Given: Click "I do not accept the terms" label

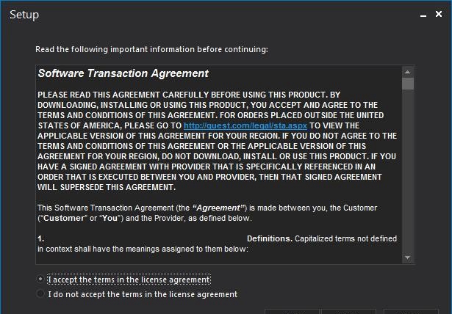Looking at the screenshot, I should (x=143, y=294).
